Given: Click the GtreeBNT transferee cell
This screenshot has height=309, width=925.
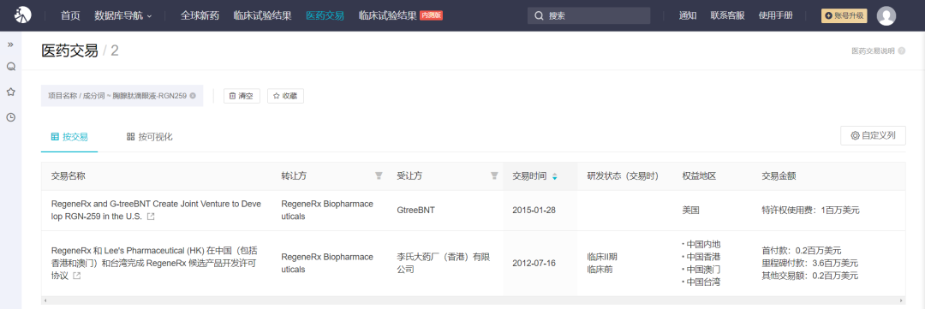Looking at the screenshot, I should coord(416,211).
